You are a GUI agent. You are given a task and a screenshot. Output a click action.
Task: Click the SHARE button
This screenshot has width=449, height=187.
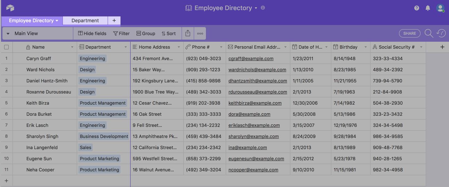click(x=409, y=33)
